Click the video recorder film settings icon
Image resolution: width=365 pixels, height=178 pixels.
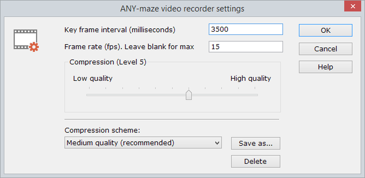pos(26,40)
